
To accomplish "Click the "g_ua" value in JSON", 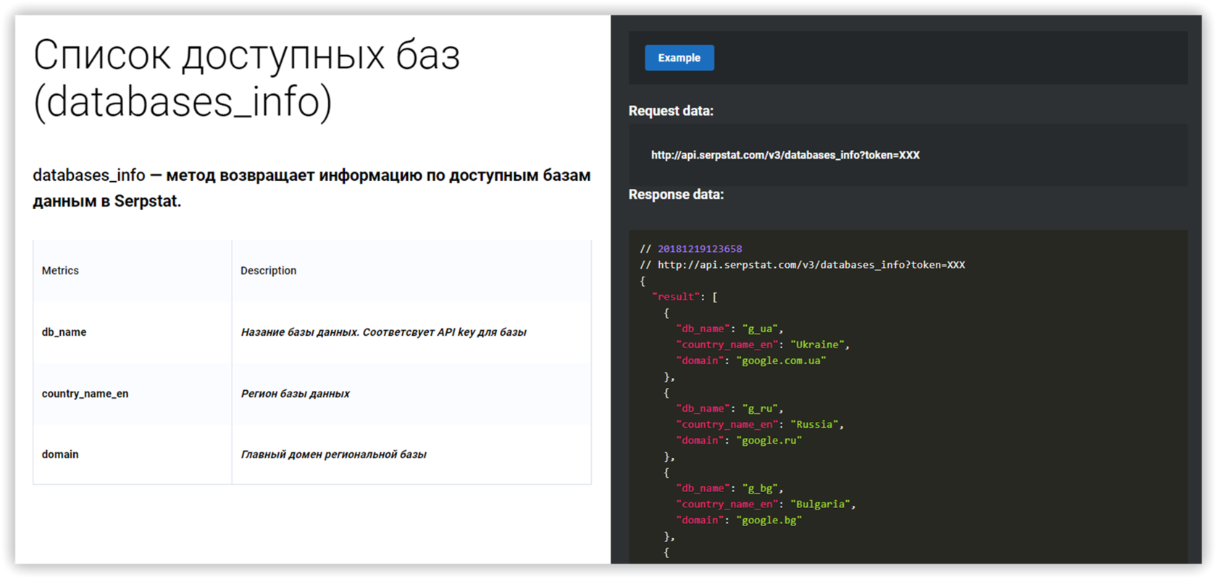I will tap(760, 329).
